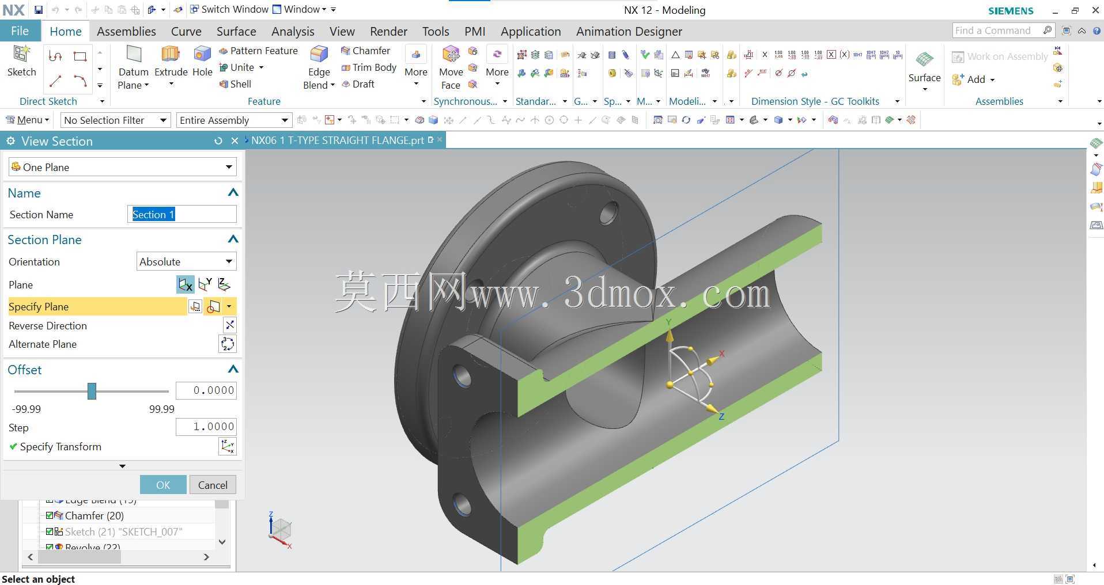Click the Alternate Plane icon
1104x585 pixels.
(x=228, y=344)
